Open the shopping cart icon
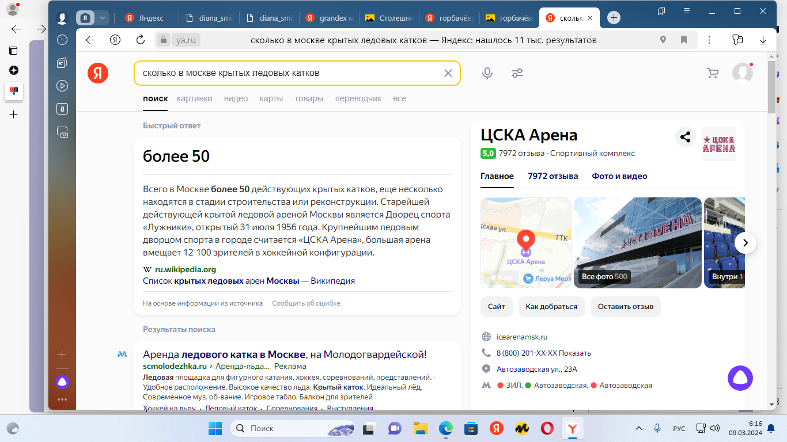Viewport: 787px width, 442px height. coord(713,73)
